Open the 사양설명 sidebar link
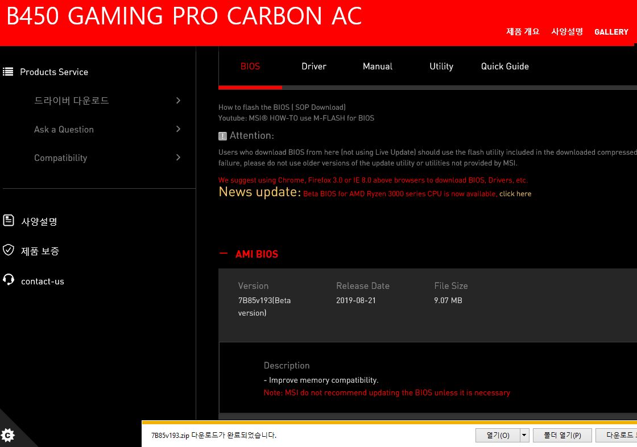The width and height of the screenshot is (637, 447). tap(39, 221)
